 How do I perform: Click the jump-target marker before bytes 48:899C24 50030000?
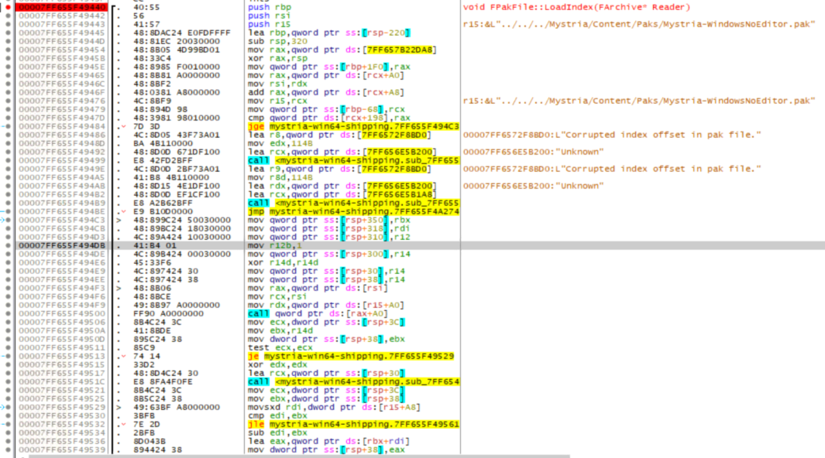(x=119, y=220)
